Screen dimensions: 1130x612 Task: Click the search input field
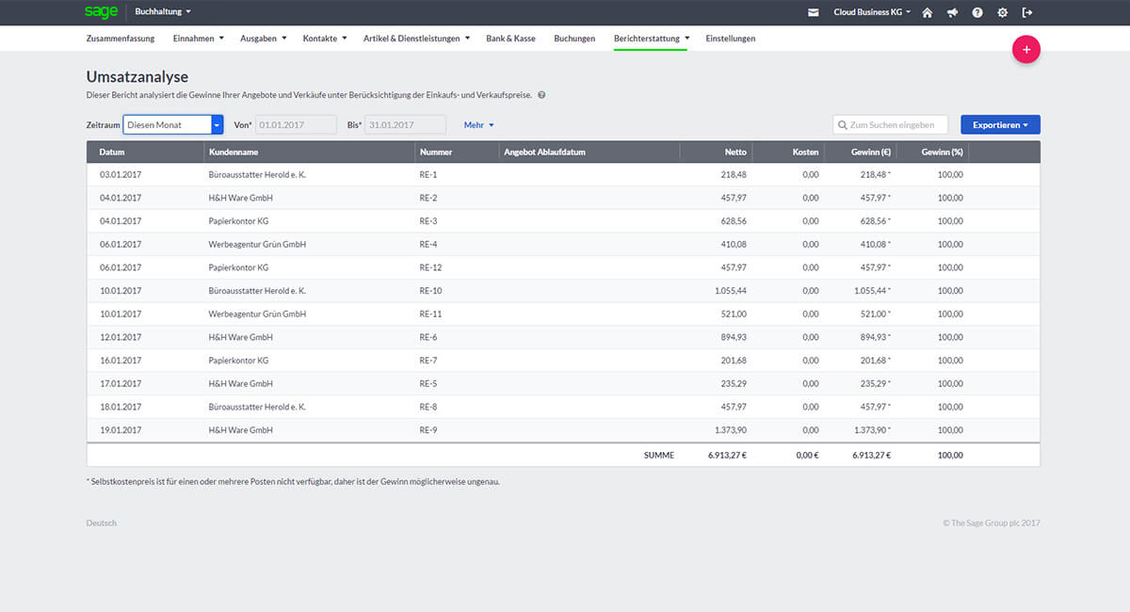click(x=890, y=124)
